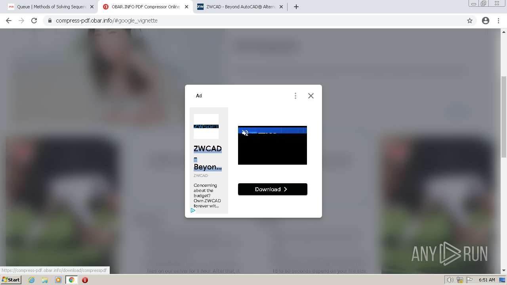Open Windows Explorer folder from the taskbar
The height and width of the screenshot is (285, 507).
(45, 280)
